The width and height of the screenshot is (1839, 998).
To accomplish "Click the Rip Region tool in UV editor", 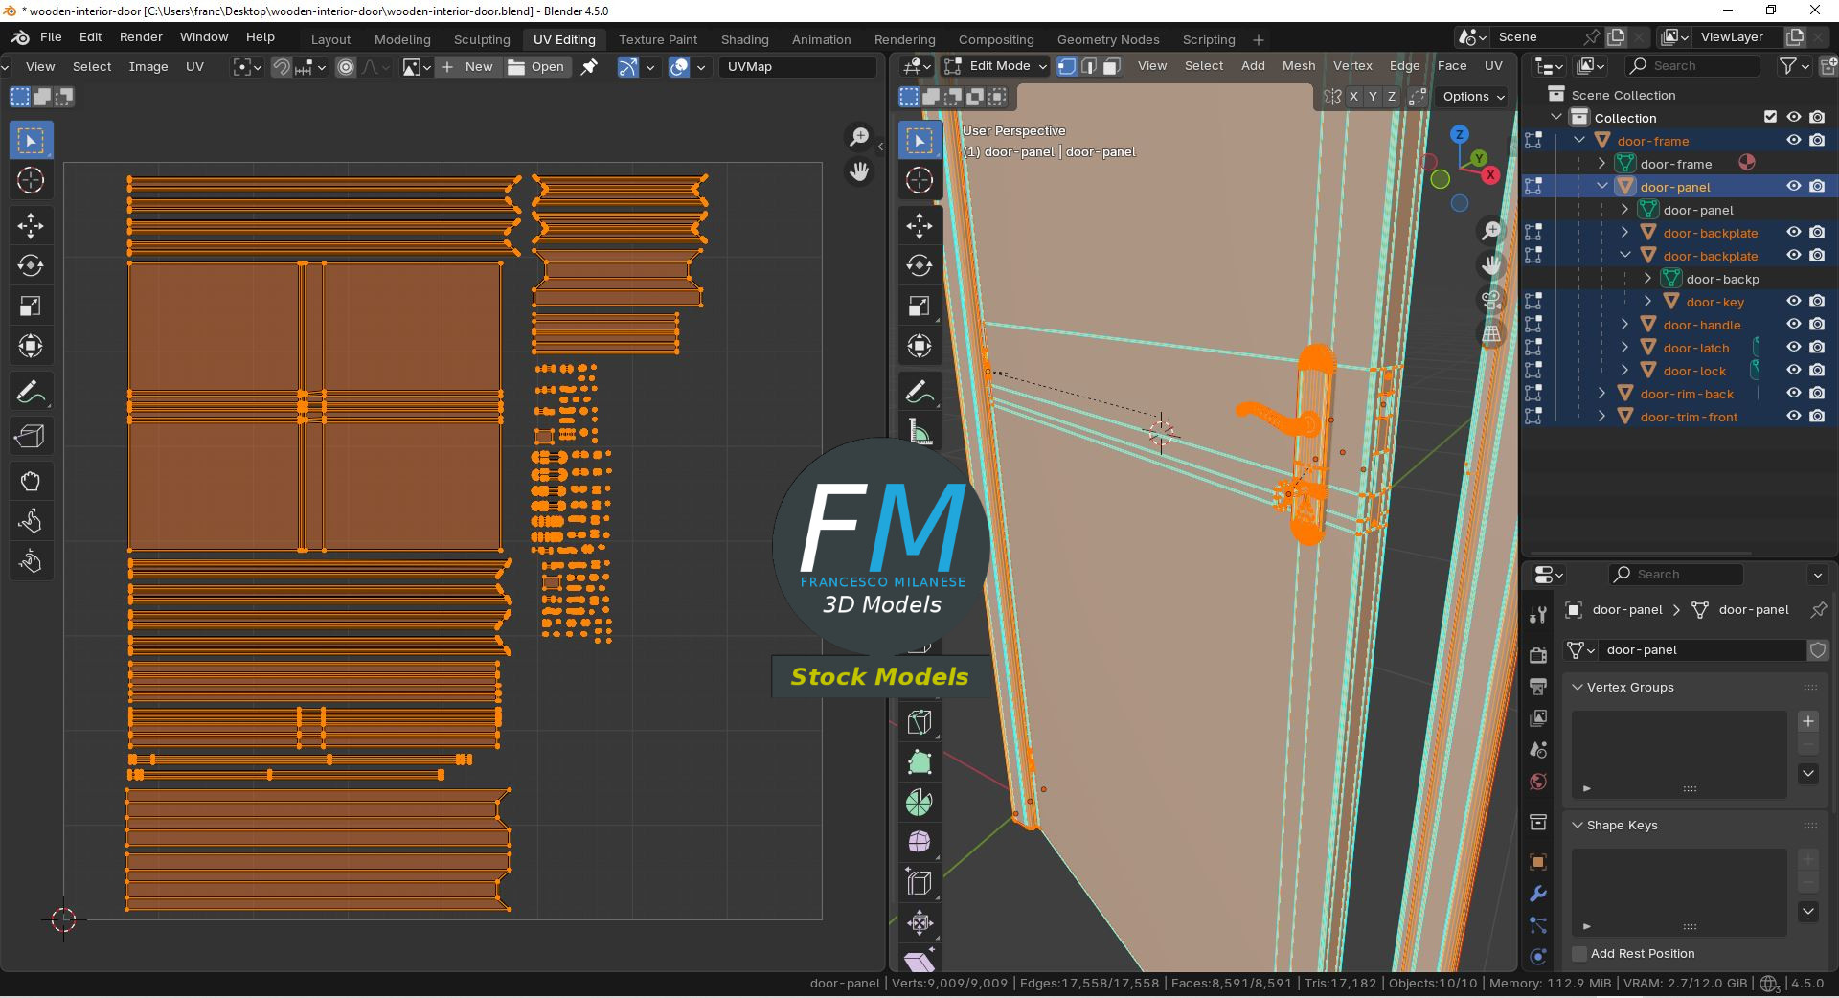I will 30,437.
